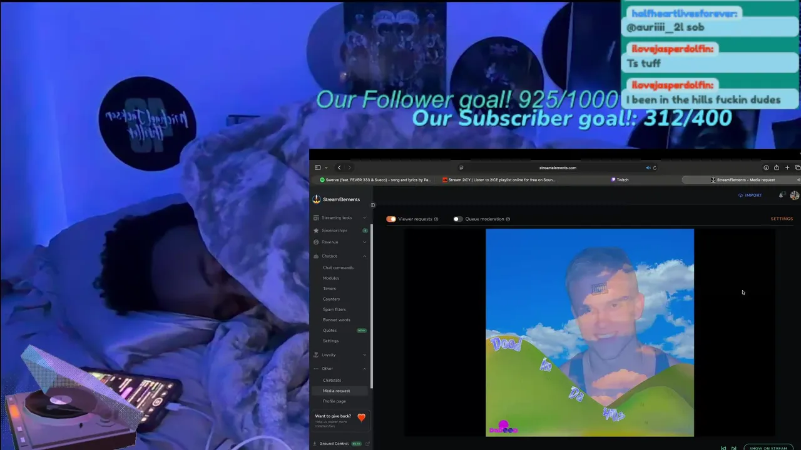Open Chatstats
This screenshot has height=450, width=801.
click(x=332, y=380)
